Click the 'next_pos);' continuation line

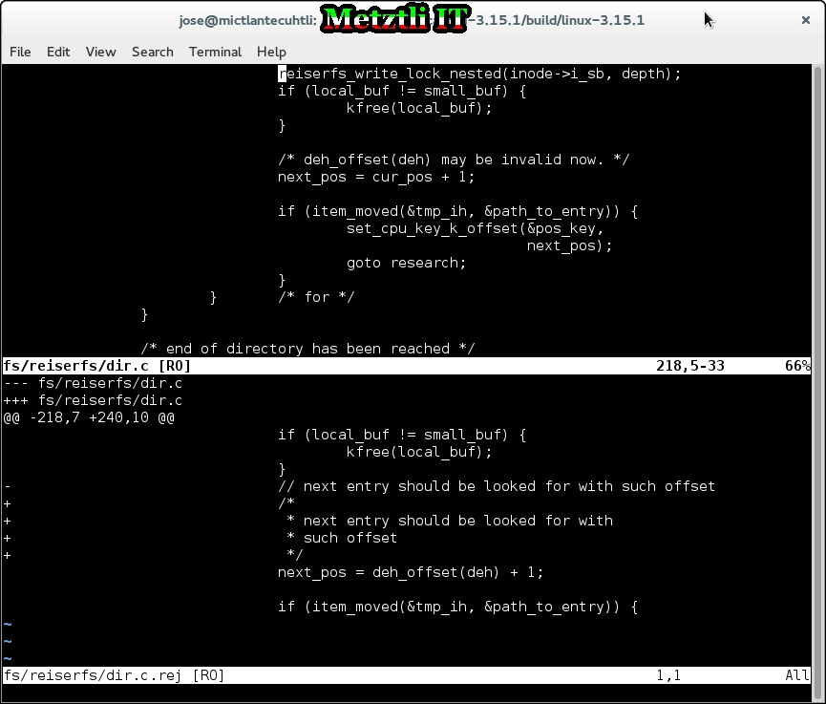click(569, 245)
